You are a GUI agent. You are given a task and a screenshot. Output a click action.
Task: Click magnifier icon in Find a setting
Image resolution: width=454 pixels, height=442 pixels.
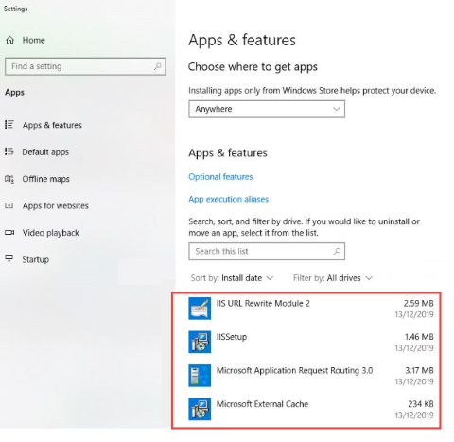coord(158,66)
